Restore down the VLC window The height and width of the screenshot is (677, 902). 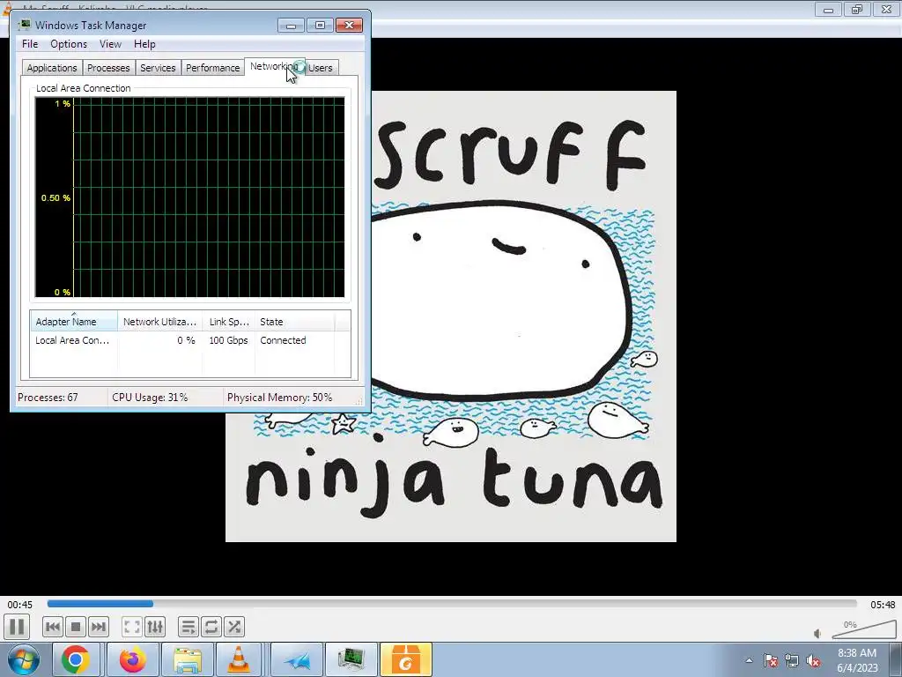tap(857, 9)
